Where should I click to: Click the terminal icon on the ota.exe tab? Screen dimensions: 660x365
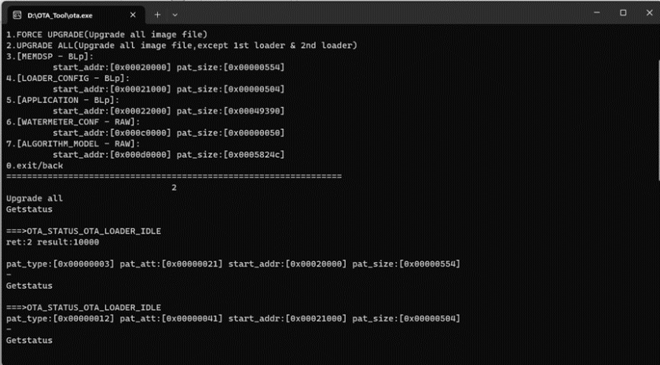point(17,15)
